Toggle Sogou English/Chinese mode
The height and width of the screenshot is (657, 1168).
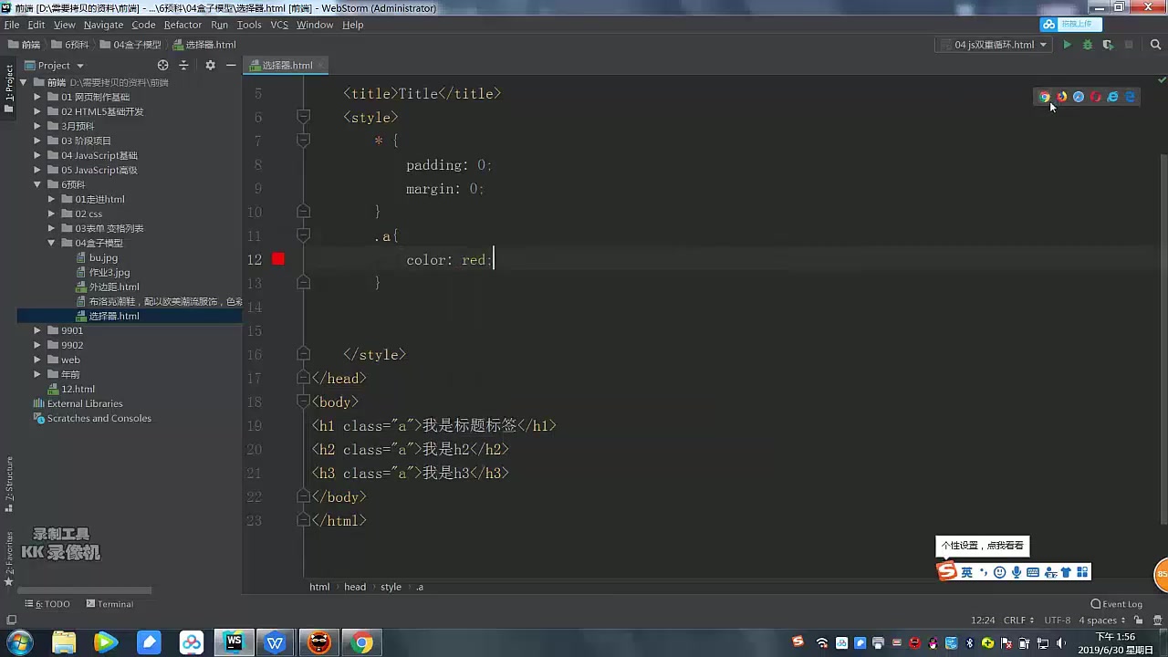click(x=966, y=572)
